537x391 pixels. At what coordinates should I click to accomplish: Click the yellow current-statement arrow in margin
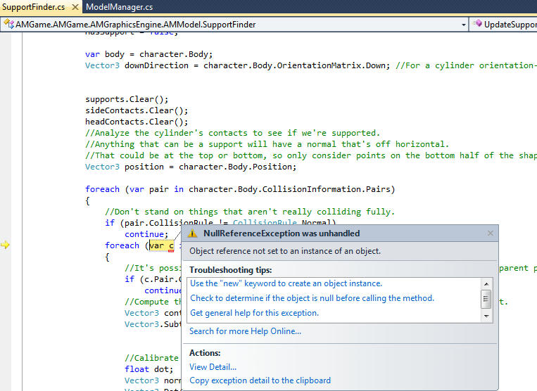click(x=5, y=245)
